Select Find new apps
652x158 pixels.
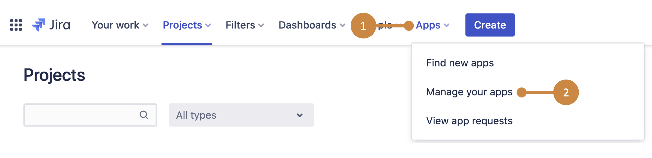460,63
